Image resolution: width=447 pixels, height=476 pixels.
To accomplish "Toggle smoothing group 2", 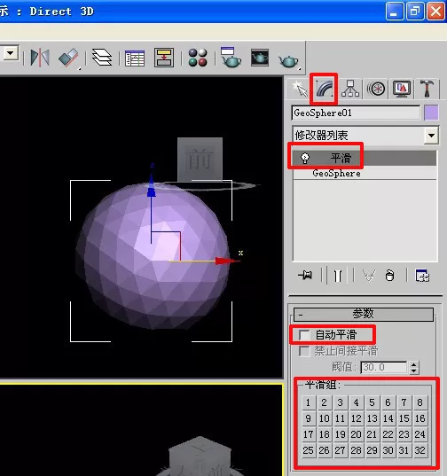I will pos(324,402).
